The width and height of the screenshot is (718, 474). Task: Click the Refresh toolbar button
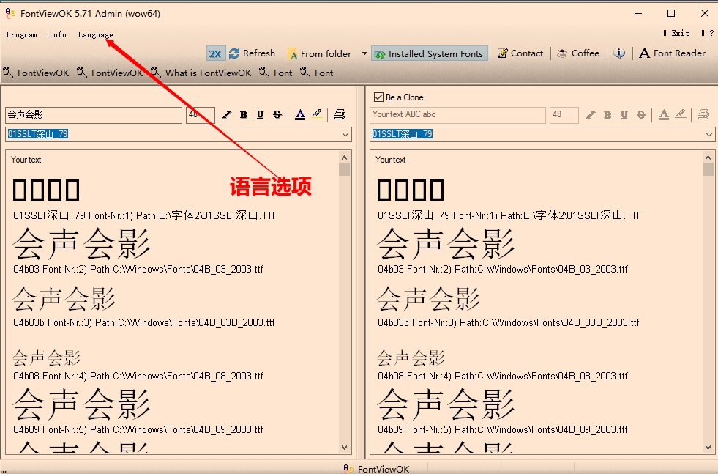pyautogui.click(x=253, y=53)
